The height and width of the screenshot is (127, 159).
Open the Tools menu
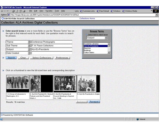click(x=57, y=11)
